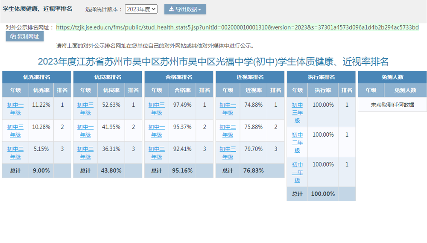
Task: Click the 95.16% total pass rate
Action: click(x=182, y=170)
